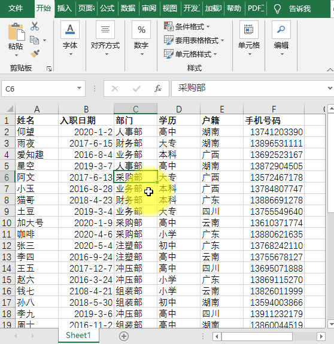Select cell with date 2020-1-2
Screen dimensions: 334x344
click(x=86, y=132)
